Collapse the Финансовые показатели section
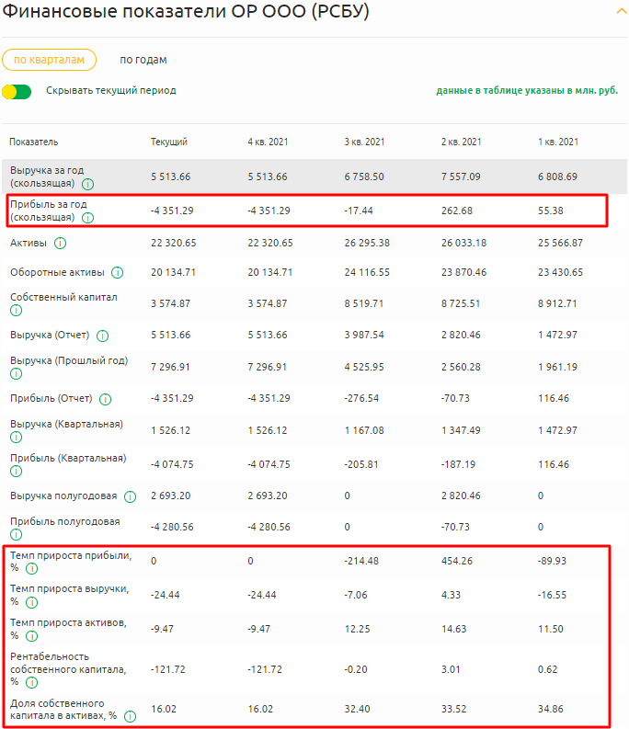This screenshot has width=629, height=729. (x=621, y=10)
